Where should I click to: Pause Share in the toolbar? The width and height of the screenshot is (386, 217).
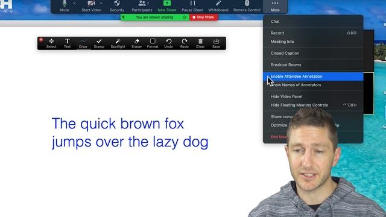(192, 6)
